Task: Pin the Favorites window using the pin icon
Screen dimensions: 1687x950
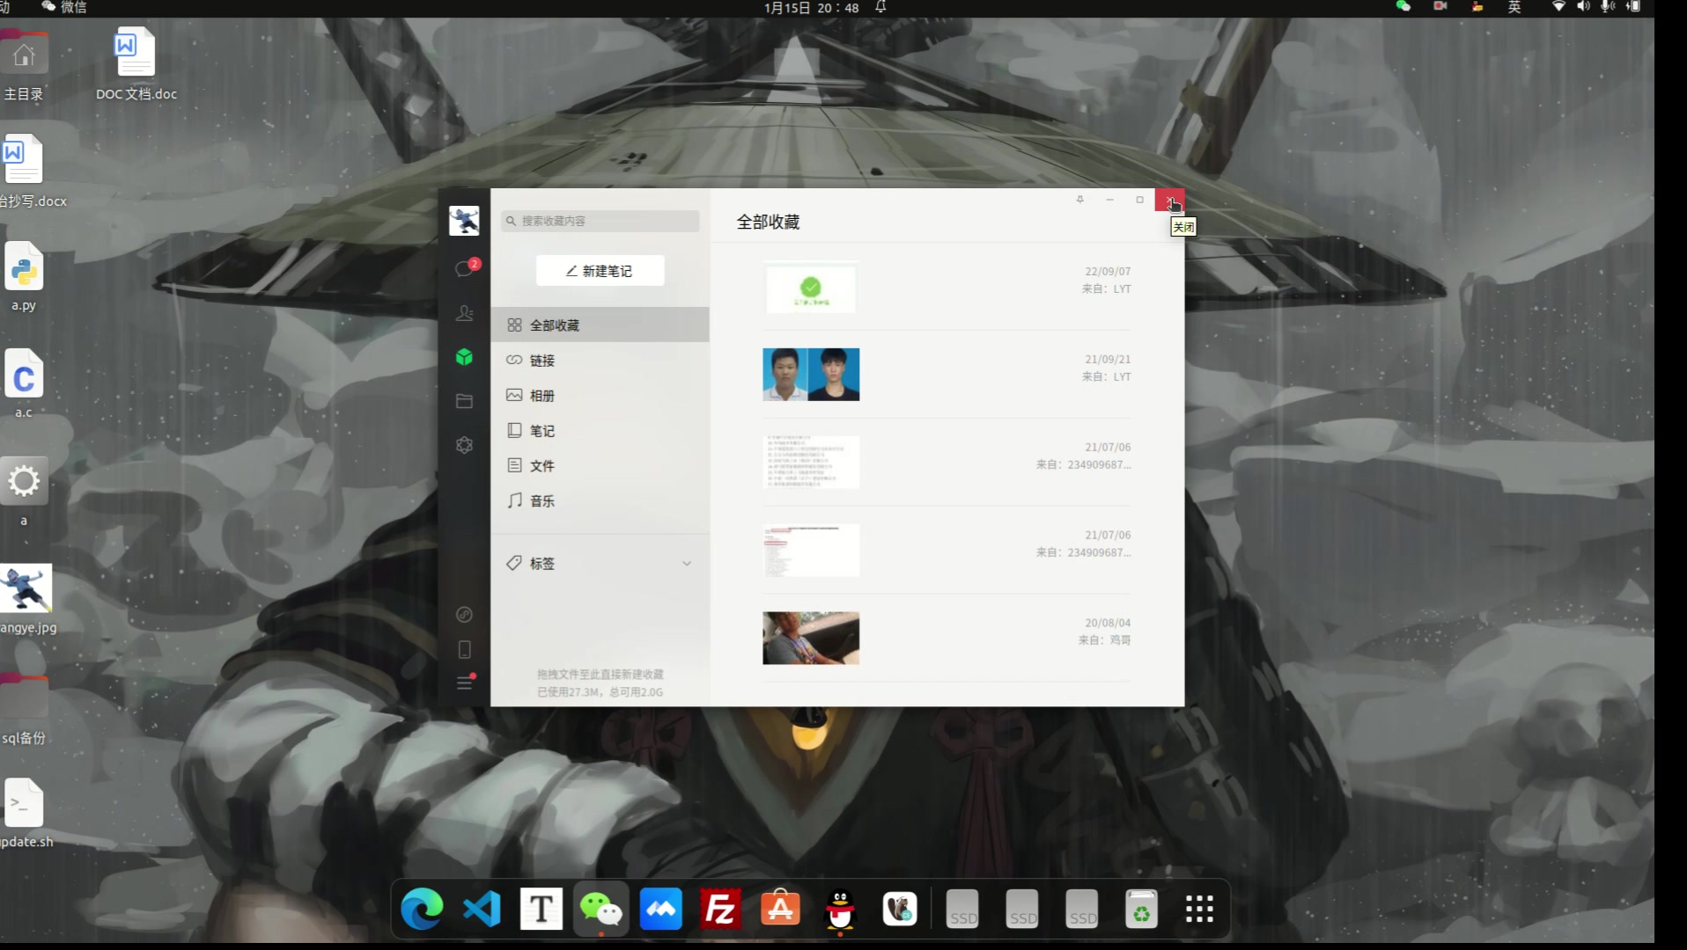Action: click(x=1079, y=200)
